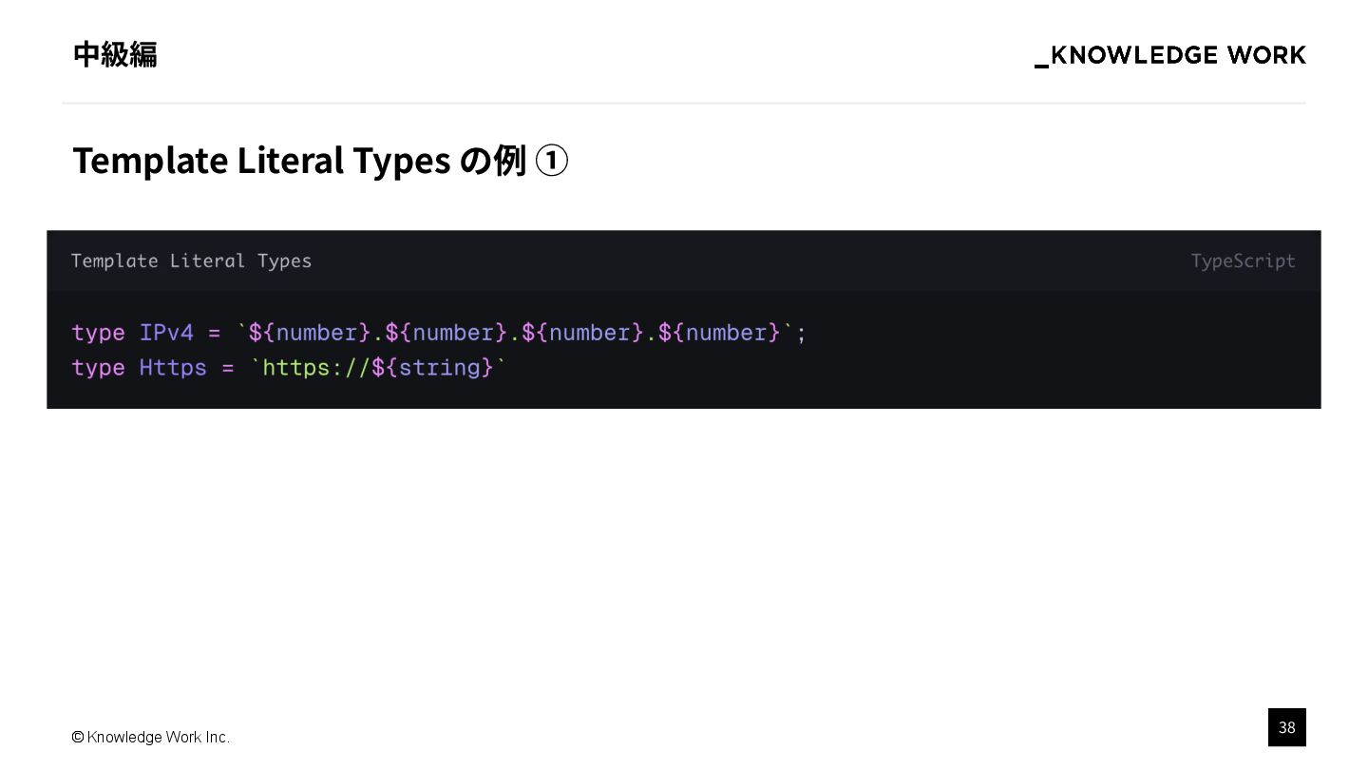
Task: Click the slide number 38 badge
Action: tap(1286, 727)
